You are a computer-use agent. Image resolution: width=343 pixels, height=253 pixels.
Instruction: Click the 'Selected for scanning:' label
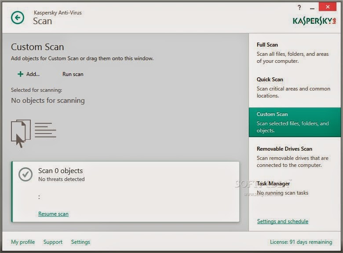coord(36,90)
